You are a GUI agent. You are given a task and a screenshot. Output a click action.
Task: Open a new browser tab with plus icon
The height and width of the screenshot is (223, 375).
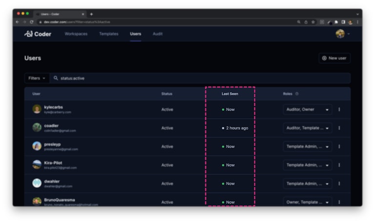coord(91,14)
